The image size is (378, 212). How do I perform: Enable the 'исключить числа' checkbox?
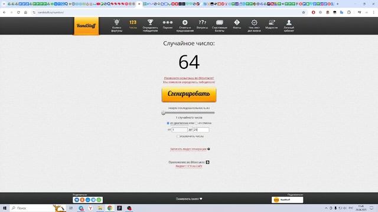[x=178, y=136]
